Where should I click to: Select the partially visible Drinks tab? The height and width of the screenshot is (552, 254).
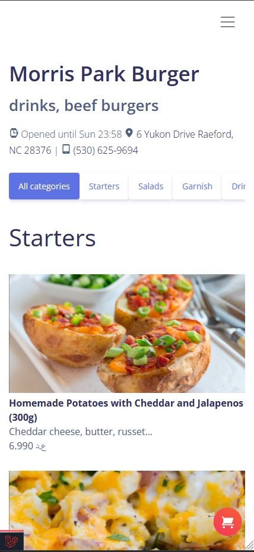[x=234, y=186]
